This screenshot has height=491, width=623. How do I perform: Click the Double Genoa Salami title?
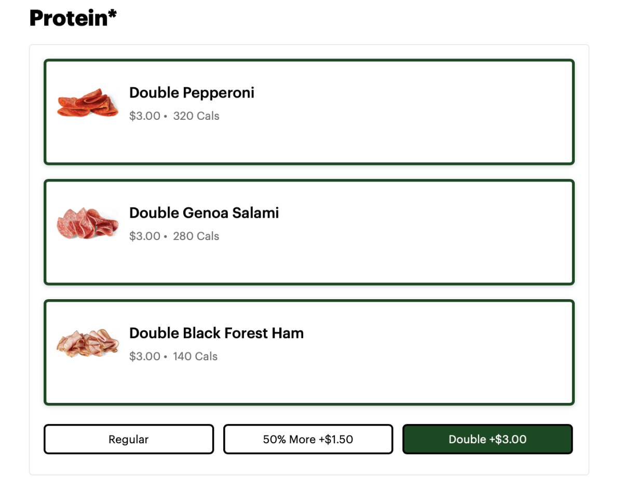[x=204, y=213]
